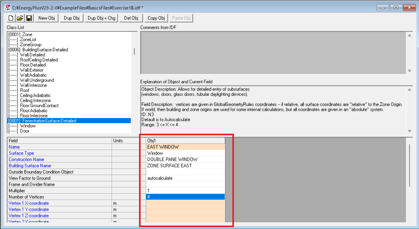This screenshot has width=419, height=229.
Task: Click the Copy Obj button
Action: coord(156,18)
